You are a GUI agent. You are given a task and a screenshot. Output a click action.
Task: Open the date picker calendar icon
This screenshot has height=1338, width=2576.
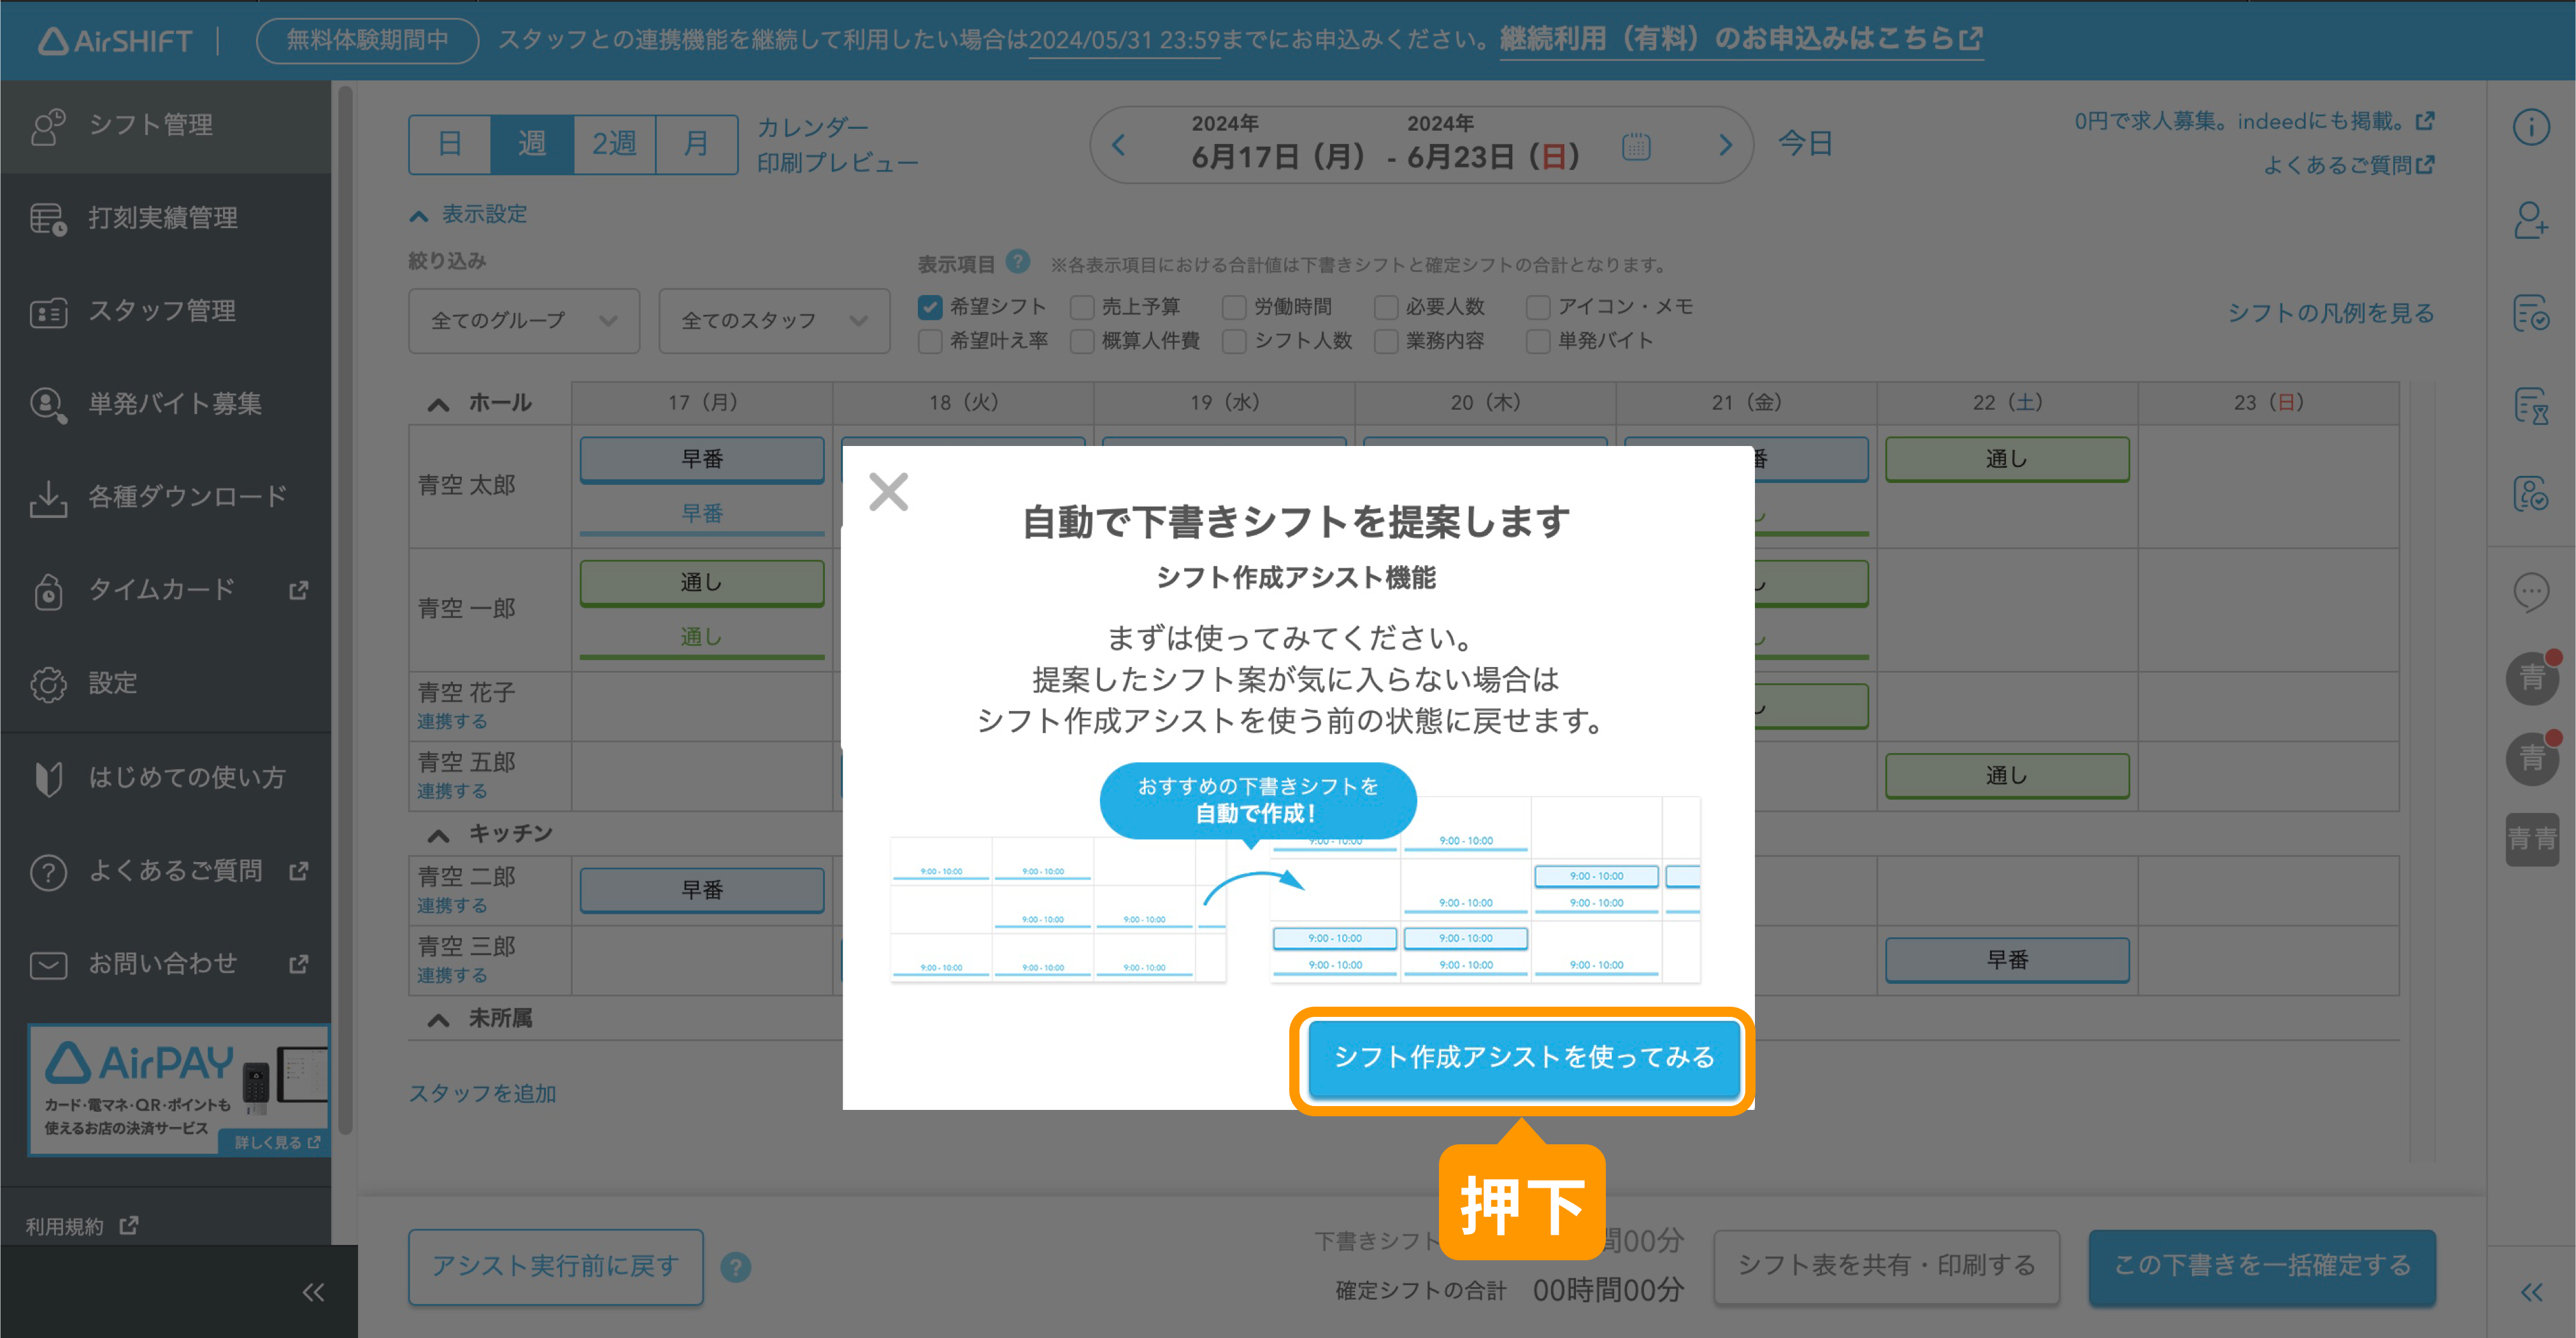point(1636,147)
